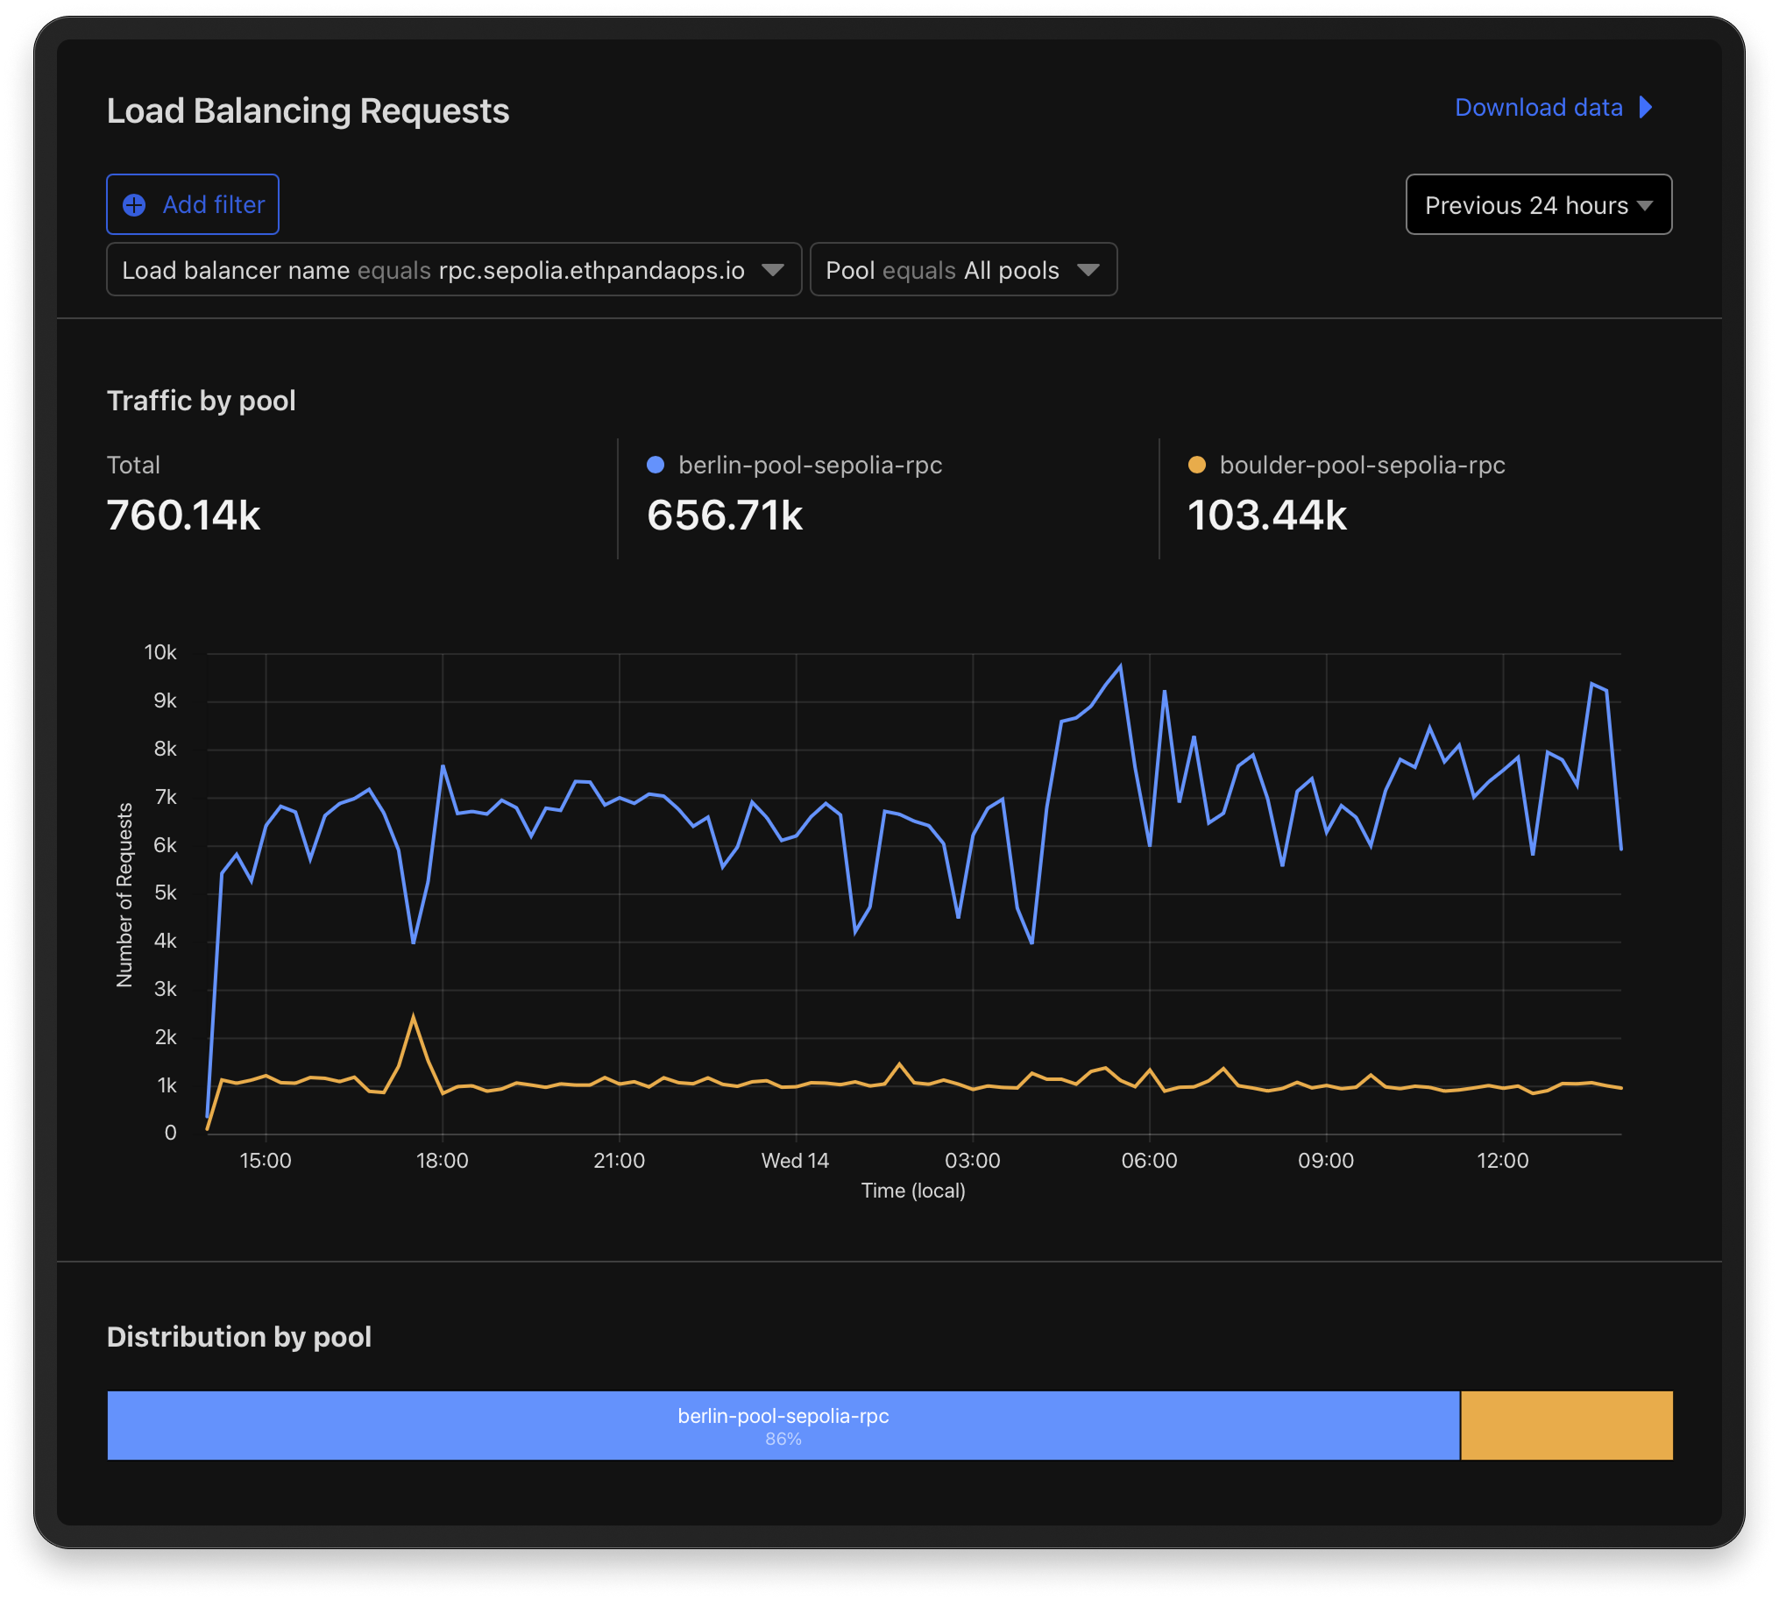The height and width of the screenshot is (1600, 1779).
Task: Open the load balancer name filter dropdown
Action: point(454,270)
